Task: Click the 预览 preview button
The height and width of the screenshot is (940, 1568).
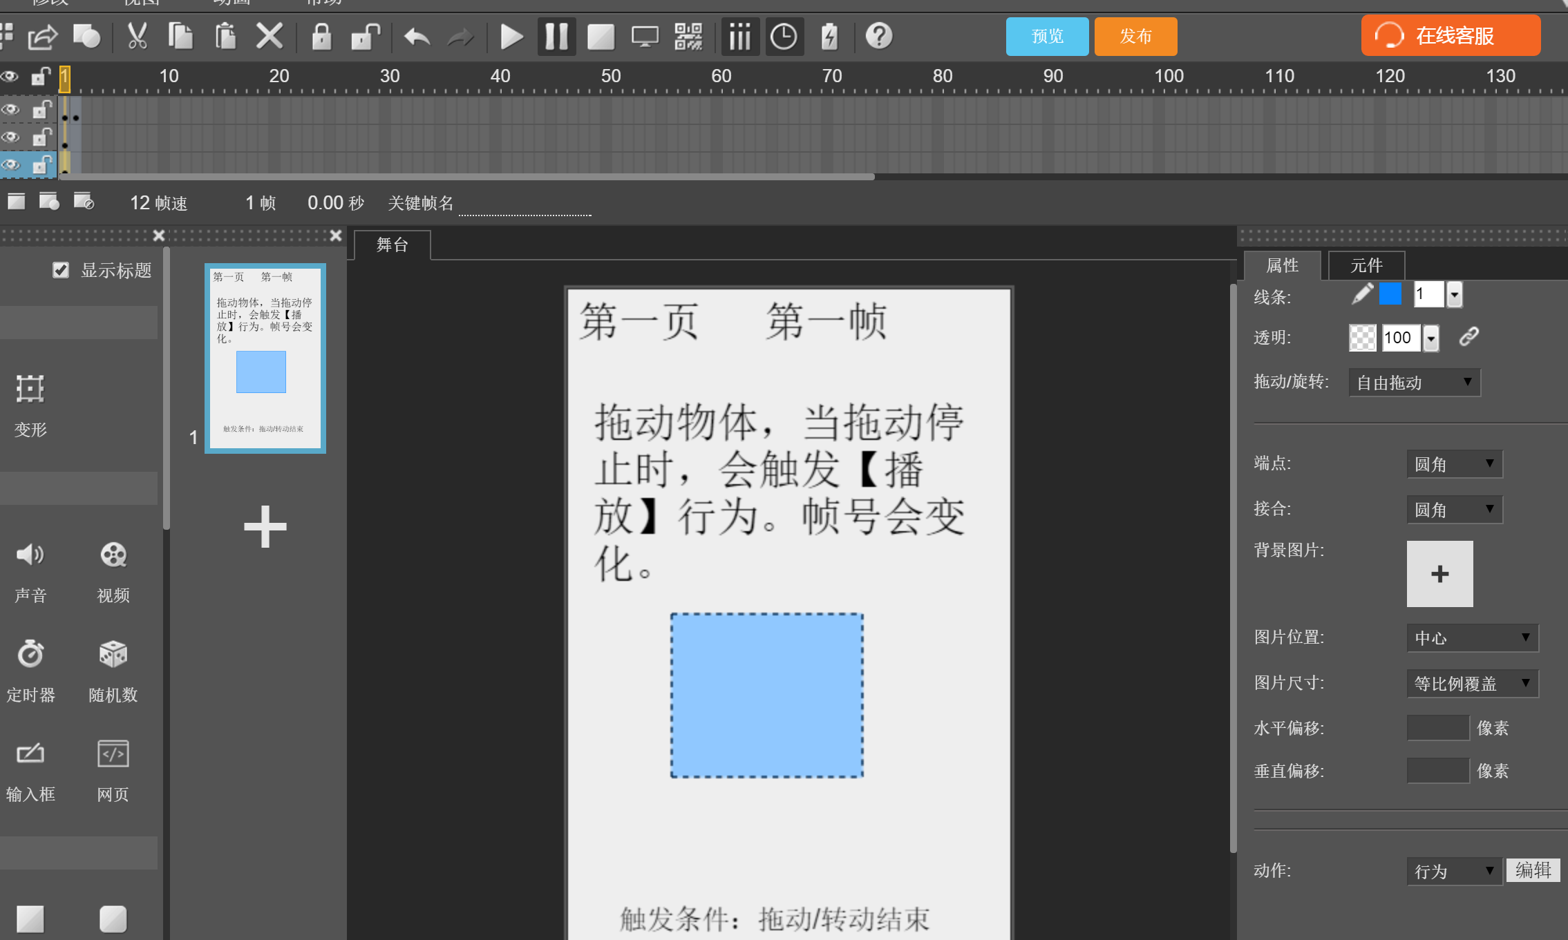Action: 1046,36
